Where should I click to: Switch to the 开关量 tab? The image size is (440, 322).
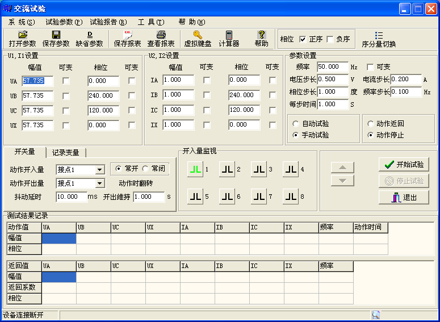coord(24,152)
